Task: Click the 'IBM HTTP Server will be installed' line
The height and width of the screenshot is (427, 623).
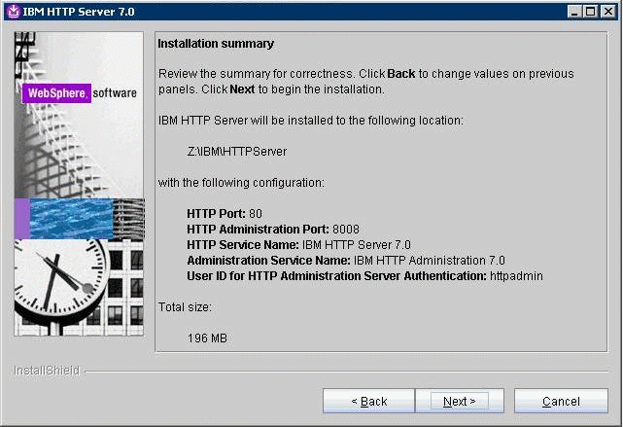Action: point(311,121)
